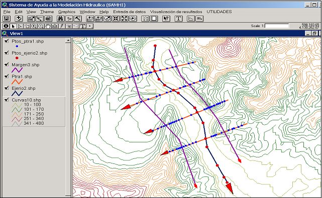Click the Add Theme plus icon
The image size is (322, 198).
tap(19, 19)
